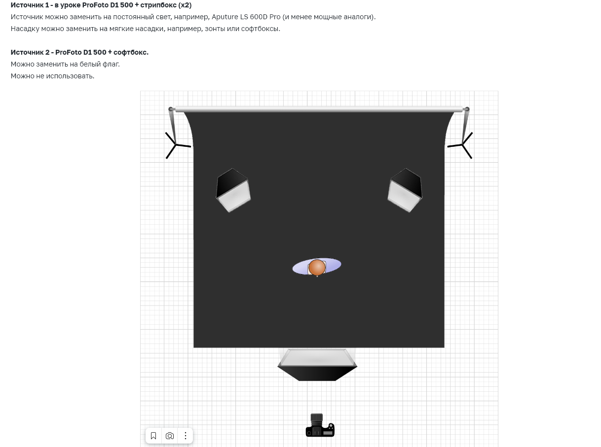Click the line "Можно не использовать."
601x447 pixels.
pyautogui.click(x=52, y=76)
